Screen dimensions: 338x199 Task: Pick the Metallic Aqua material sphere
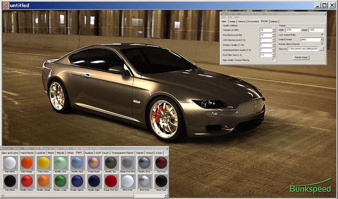[x=77, y=163]
